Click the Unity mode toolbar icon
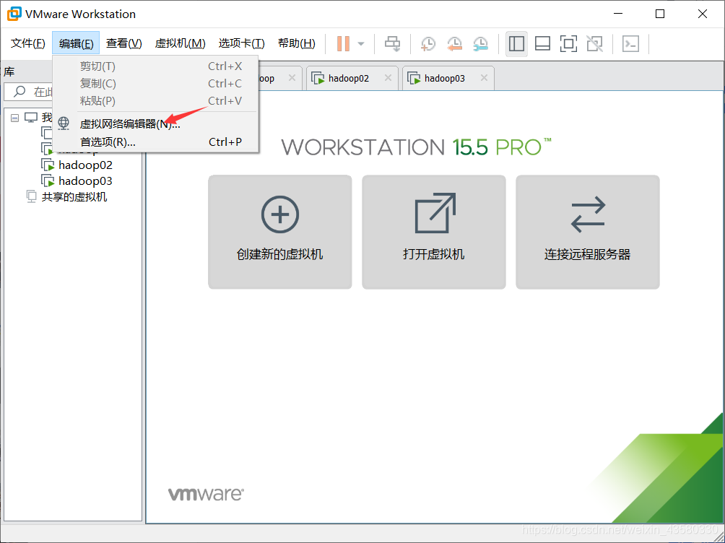Viewport: 725px width, 543px height. [594, 44]
